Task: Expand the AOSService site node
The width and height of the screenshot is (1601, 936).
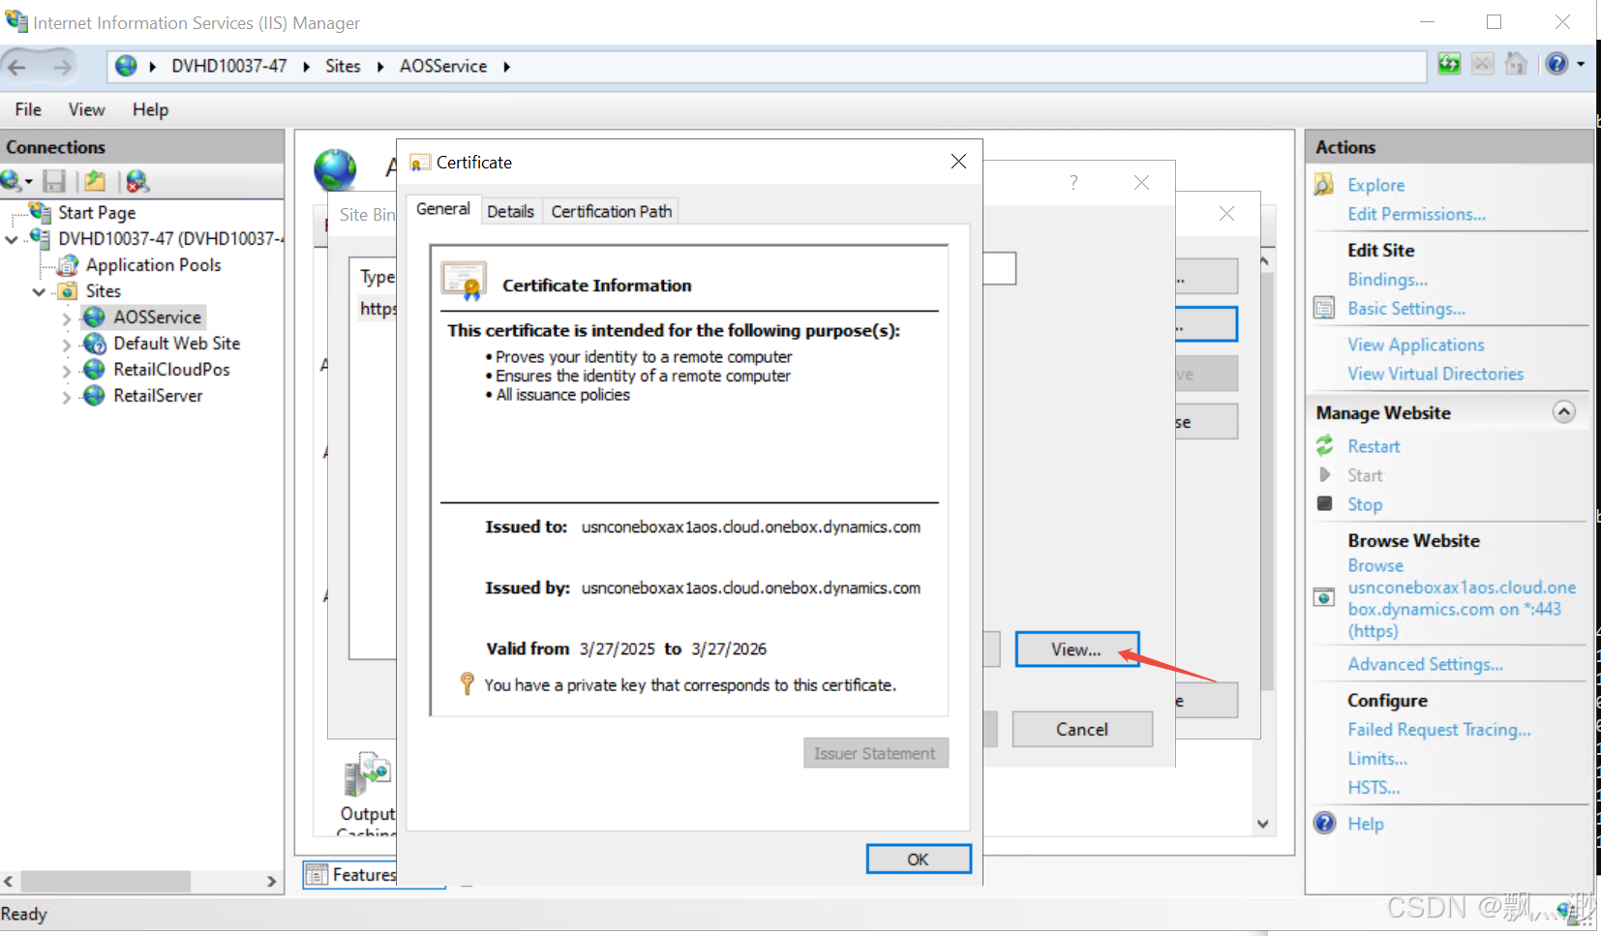Action: click(66, 317)
